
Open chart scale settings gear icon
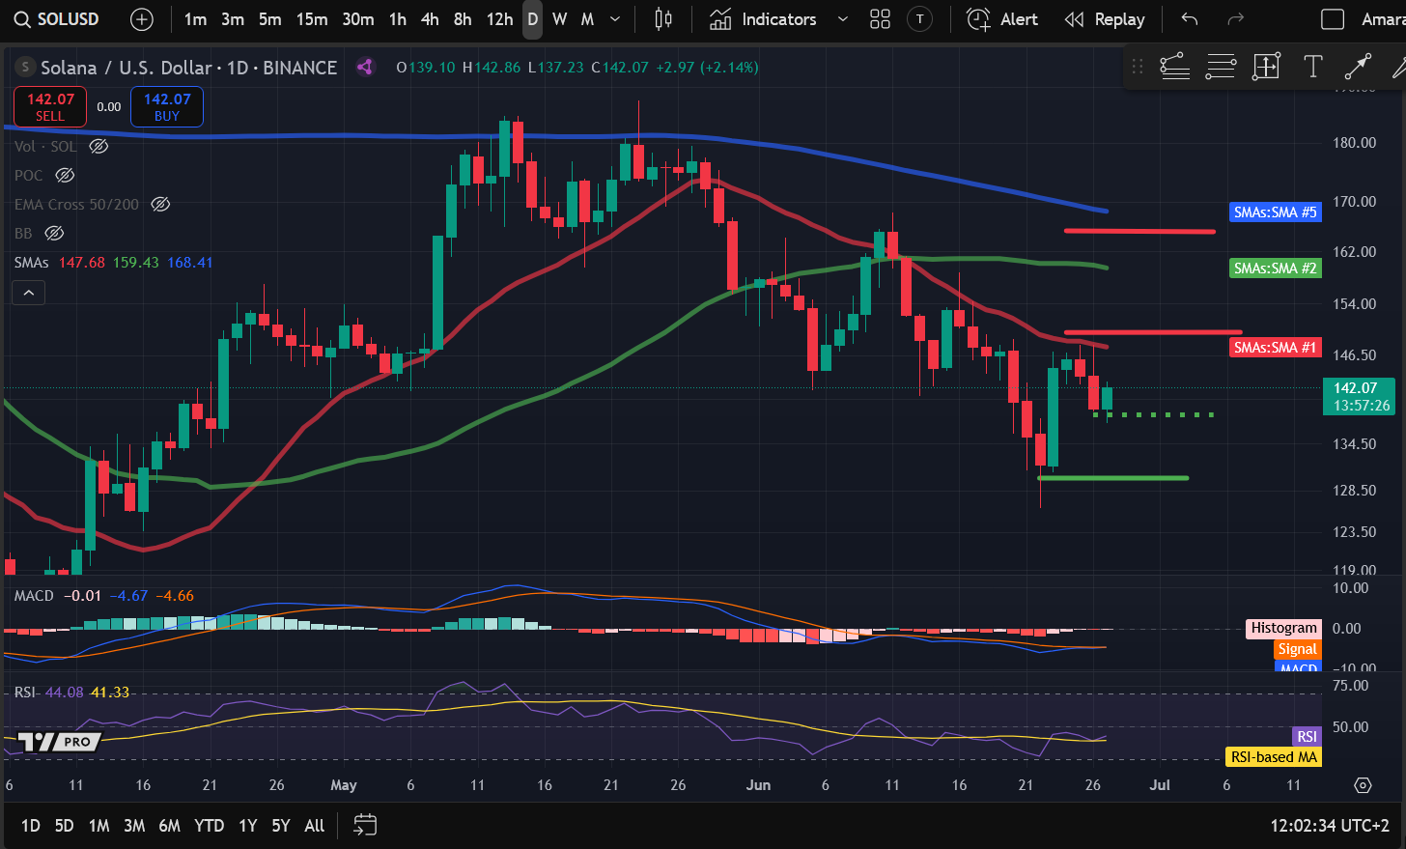point(1363,785)
